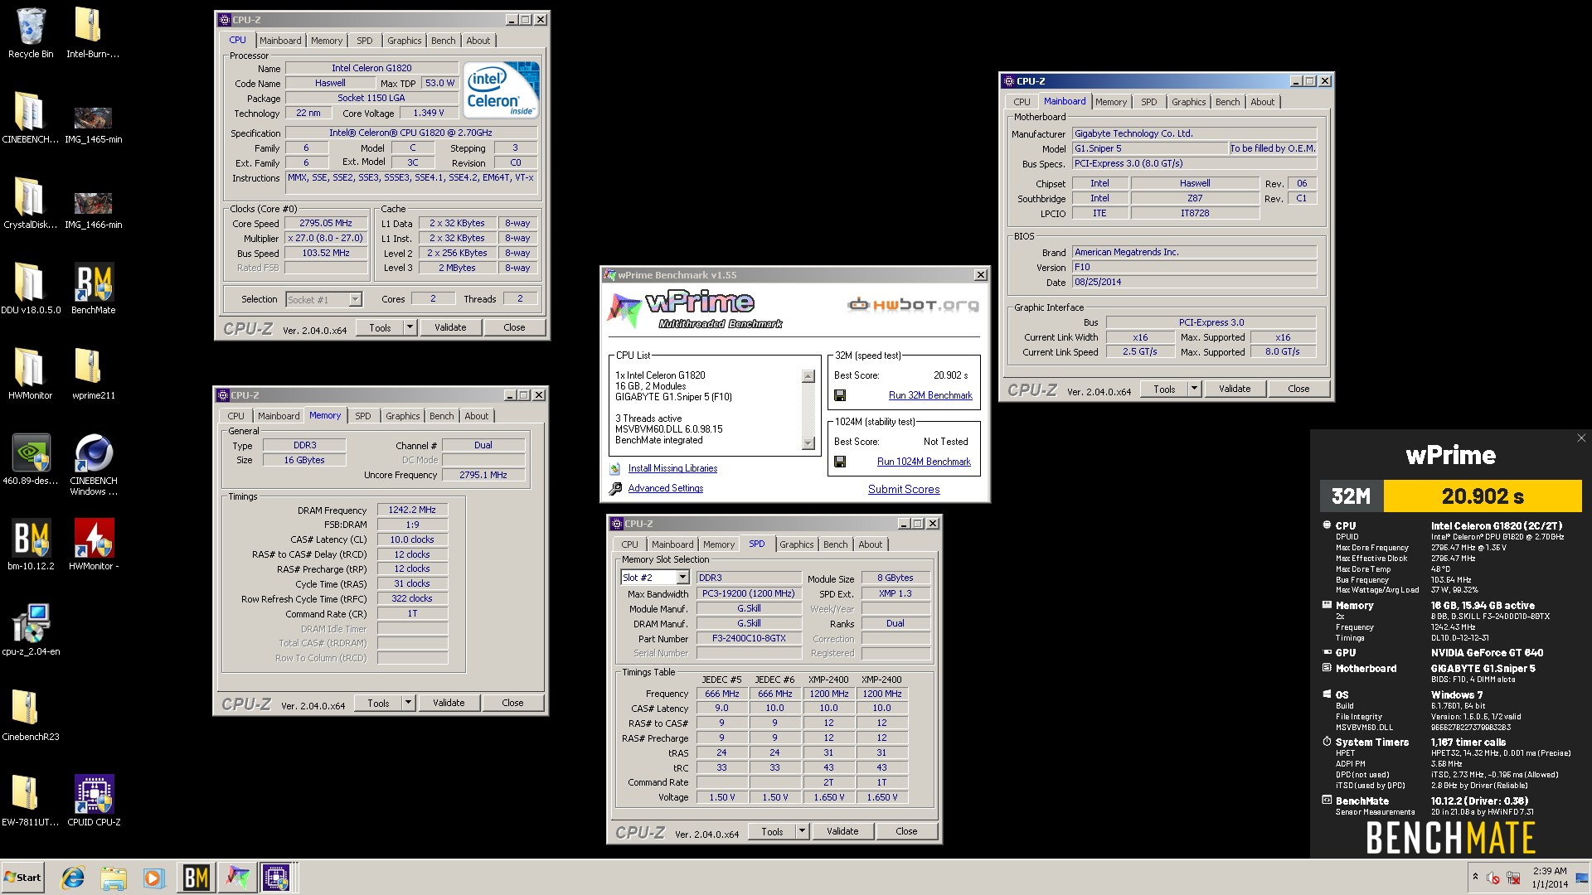The height and width of the screenshot is (895, 1592).
Task: Open Internet Explorer from the taskbar
Action: 73,878
